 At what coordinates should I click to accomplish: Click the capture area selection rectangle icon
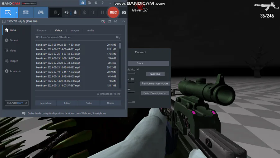[4, 21]
